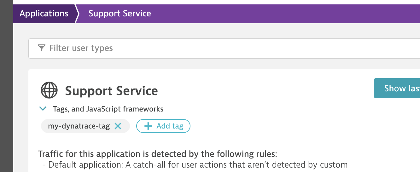Focus the Filter user types field
420x172 pixels.
(x=221, y=49)
